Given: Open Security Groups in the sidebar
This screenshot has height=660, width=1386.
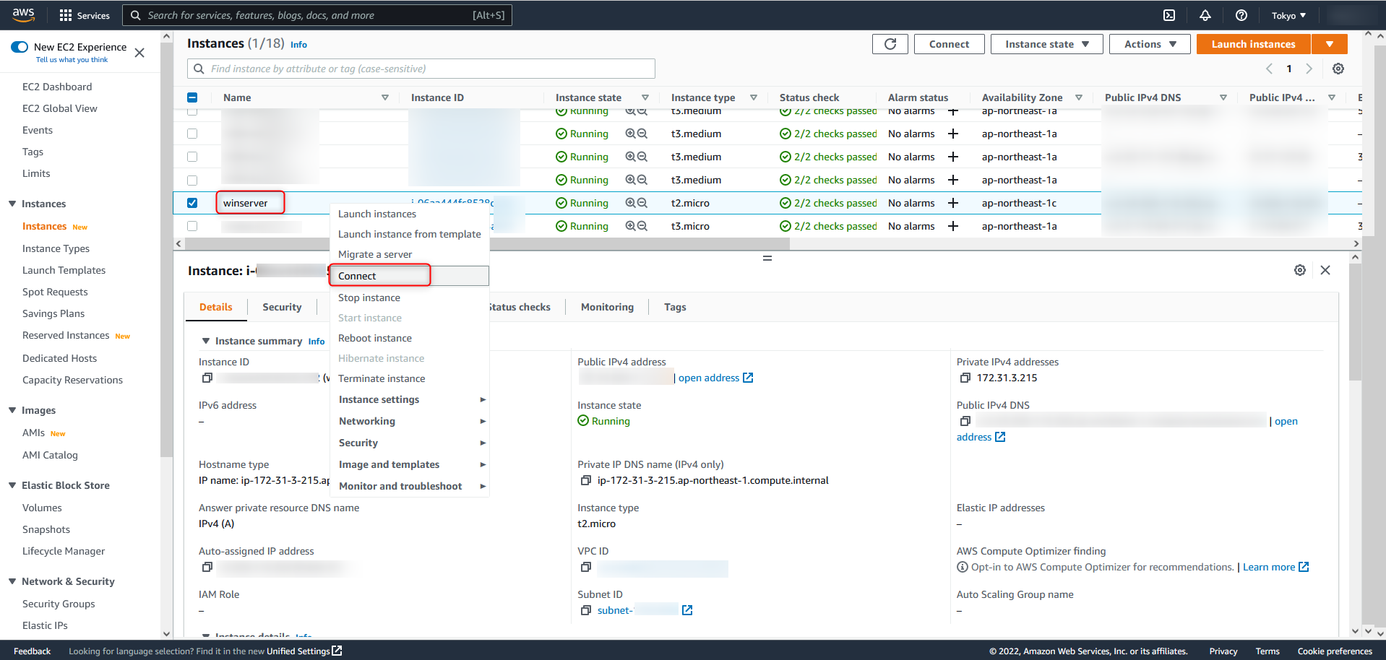Looking at the screenshot, I should coord(59,604).
